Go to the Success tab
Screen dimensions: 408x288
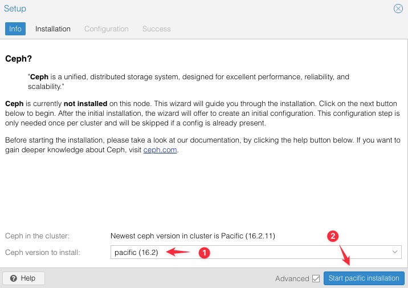click(156, 29)
